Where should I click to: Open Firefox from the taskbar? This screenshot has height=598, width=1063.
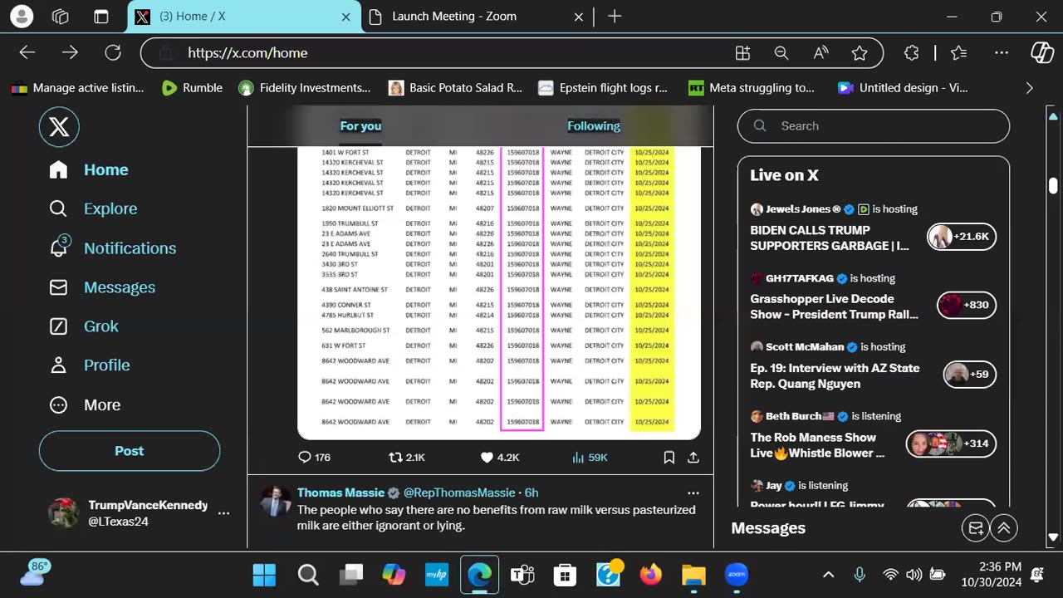650,575
